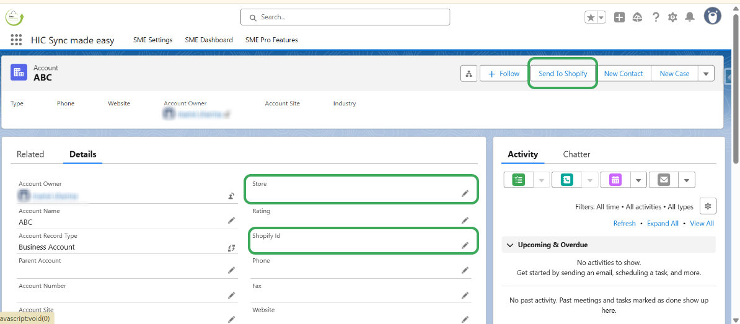Open the SME Dashboard tab
740x324 pixels.
[x=209, y=40]
